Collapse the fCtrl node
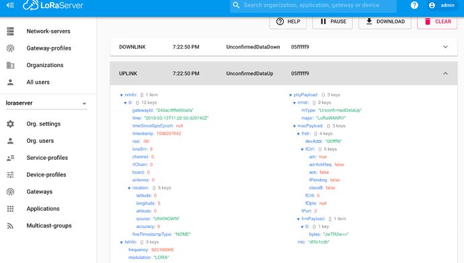 [302, 150]
